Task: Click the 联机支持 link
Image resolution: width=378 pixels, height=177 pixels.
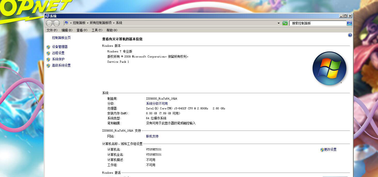Action: 152,136
